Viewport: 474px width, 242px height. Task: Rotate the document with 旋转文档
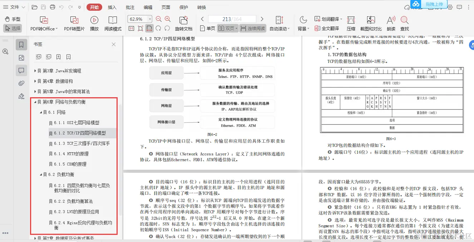[183, 23]
